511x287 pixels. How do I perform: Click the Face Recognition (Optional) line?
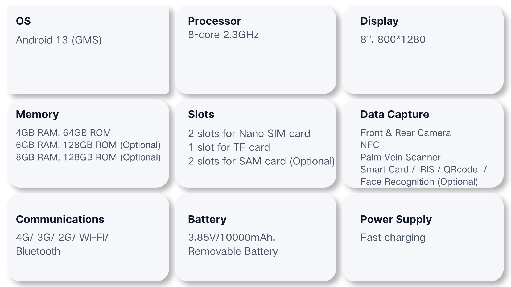pos(419,182)
